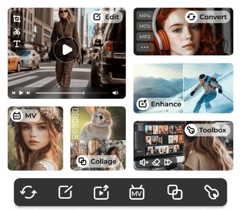Click the Enhance icon in bottom toolbar
Screen dimensions: 241x210
[101, 192]
